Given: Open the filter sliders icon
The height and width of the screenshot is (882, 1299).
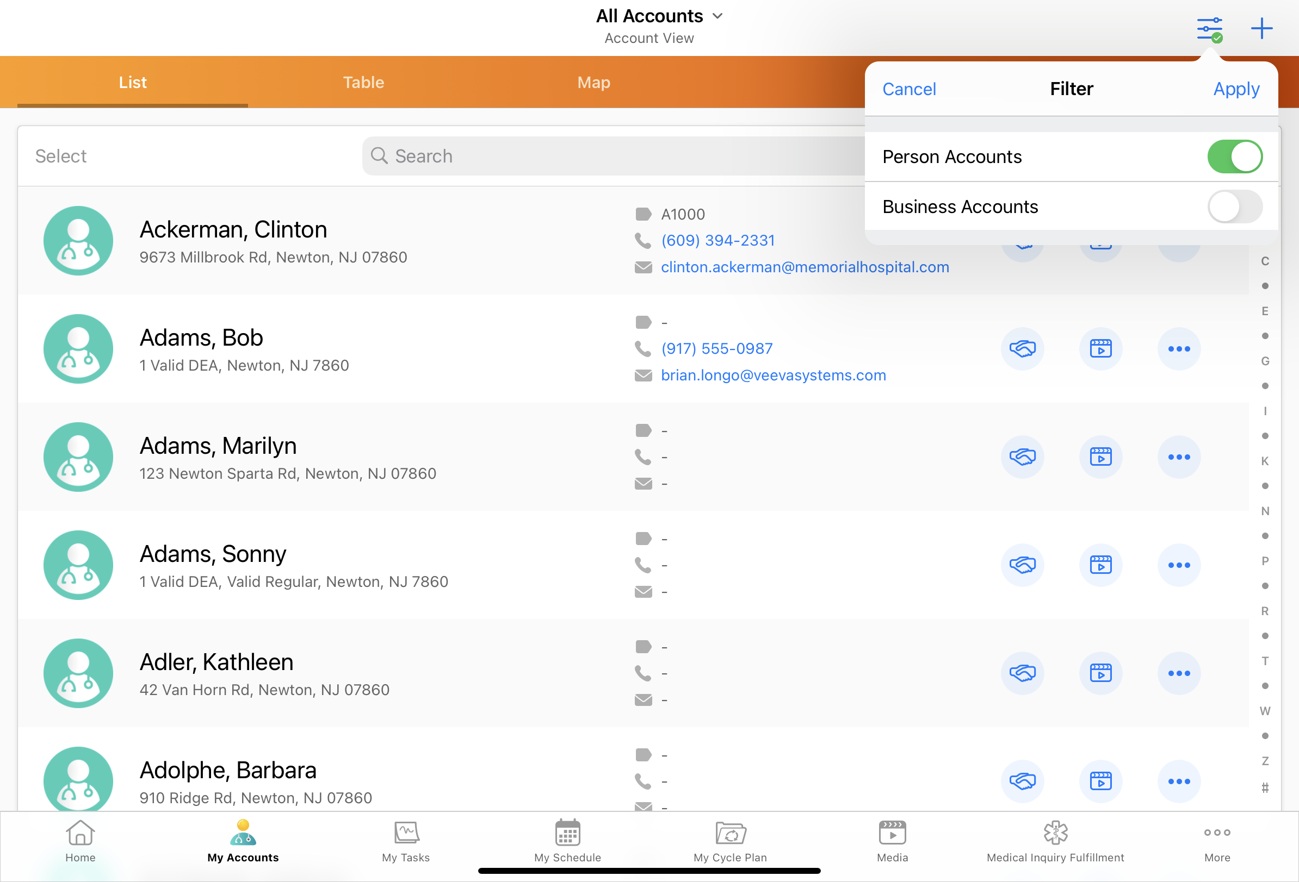Looking at the screenshot, I should (1209, 29).
